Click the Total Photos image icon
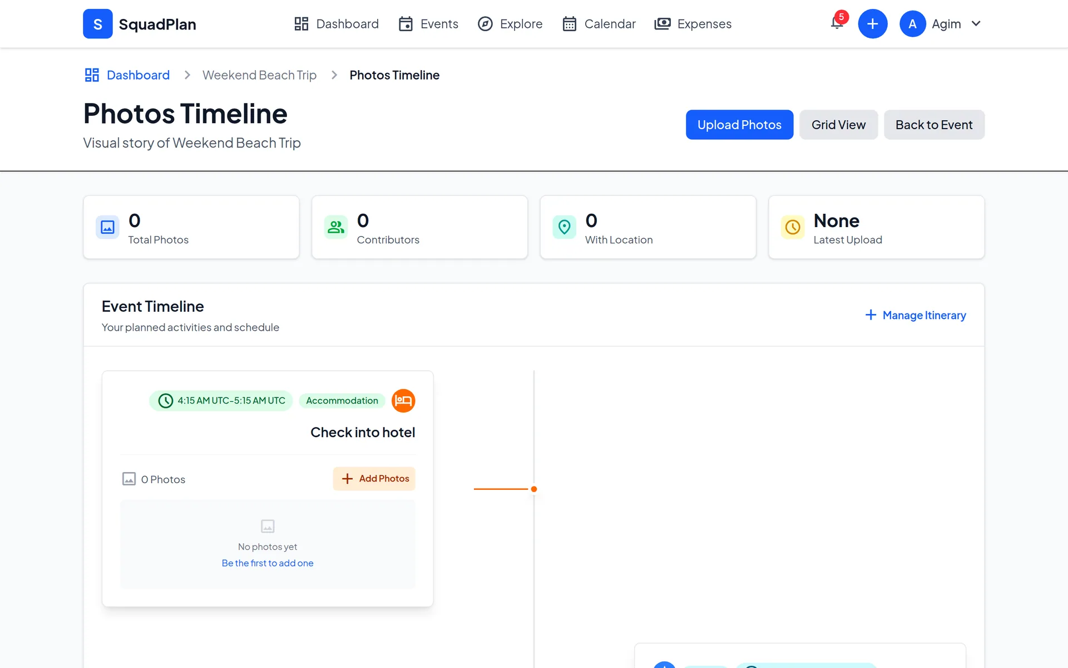 pyautogui.click(x=107, y=227)
